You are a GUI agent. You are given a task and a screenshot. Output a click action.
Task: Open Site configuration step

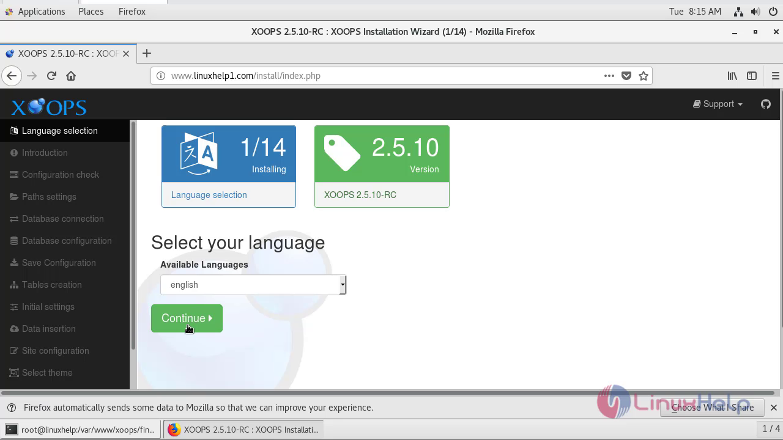tap(65, 351)
